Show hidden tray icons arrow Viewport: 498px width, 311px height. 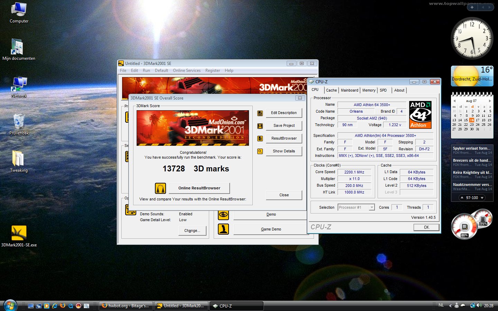(x=450, y=305)
